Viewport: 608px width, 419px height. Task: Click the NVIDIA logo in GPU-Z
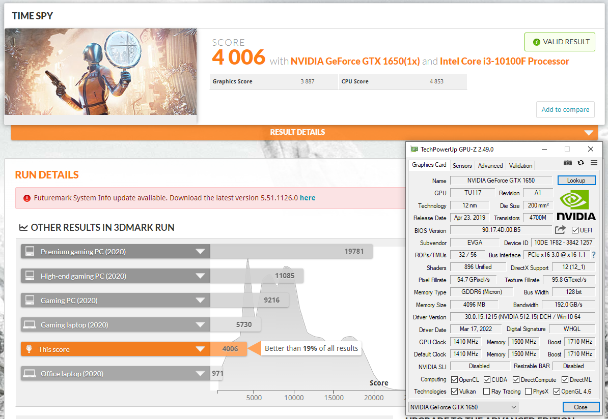[x=575, y=205]
